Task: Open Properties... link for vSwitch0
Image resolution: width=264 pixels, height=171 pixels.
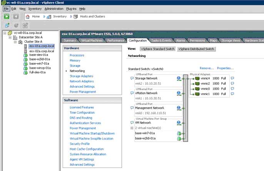Action: pyautogui.click(x=225, y=68)
